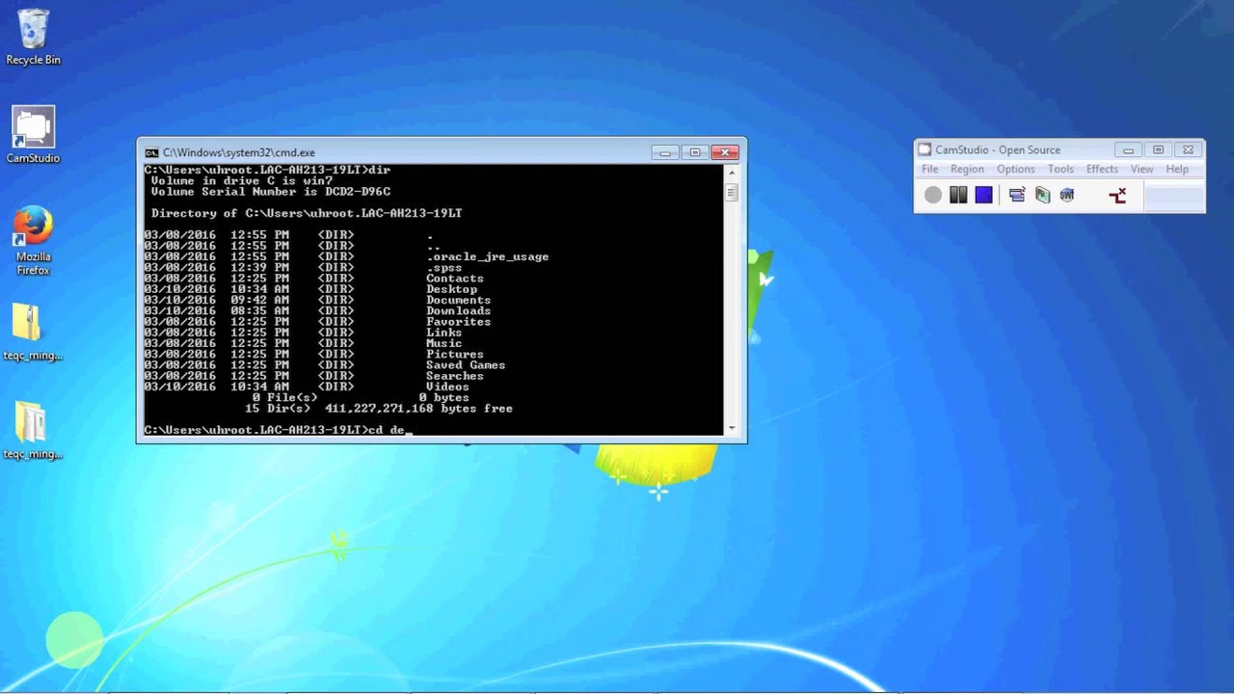The image size is (1234, 694).
Task: Click '411,227,271,168 bytes free' text
Action: [418, 409]
